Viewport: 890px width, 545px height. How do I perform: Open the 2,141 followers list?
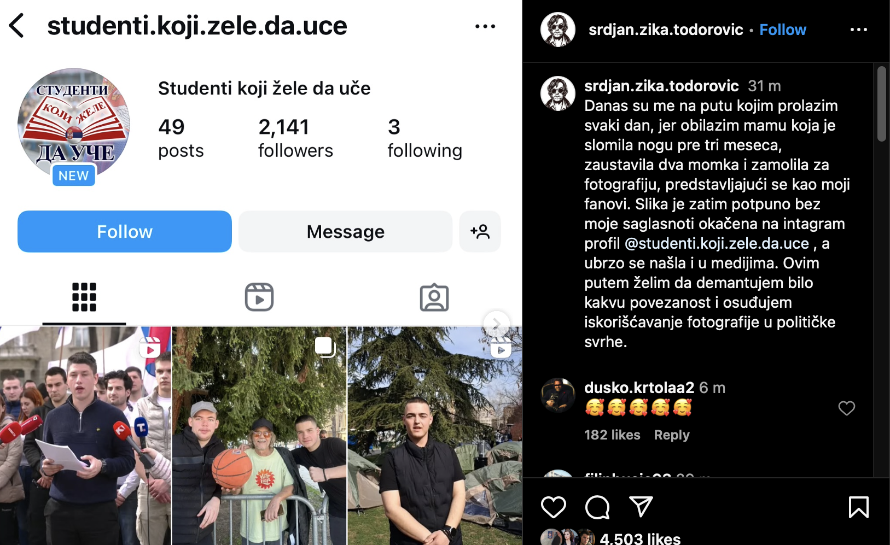295,138
